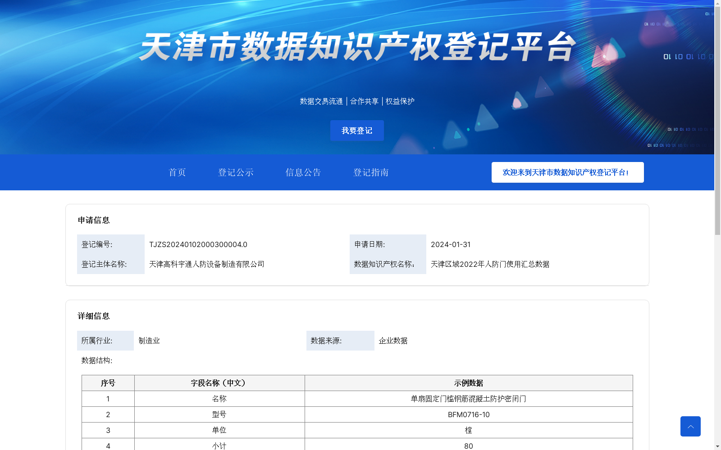Click the 字段名称（中文） column header
Image resolution: width=721 pixels, height=450 pixels.
(x=219, y=383)
